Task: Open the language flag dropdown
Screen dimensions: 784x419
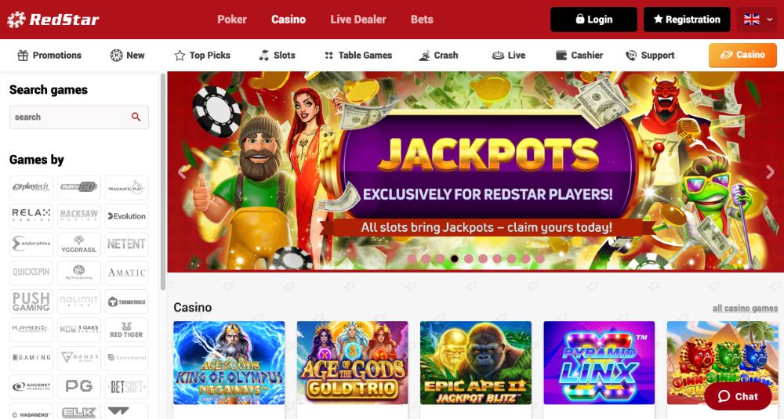Action: (757, 20)
